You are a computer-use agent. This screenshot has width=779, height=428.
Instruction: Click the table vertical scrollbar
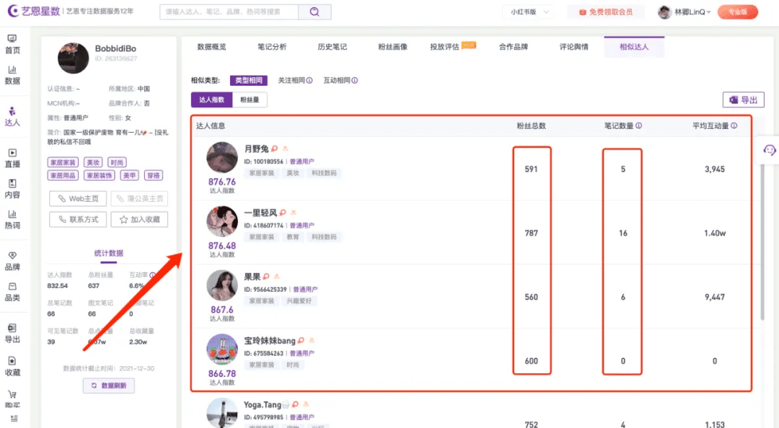[x=762, y=242]
